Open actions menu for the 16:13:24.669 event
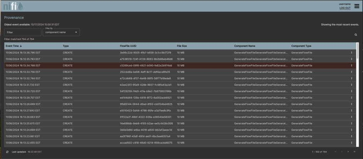 351,130
